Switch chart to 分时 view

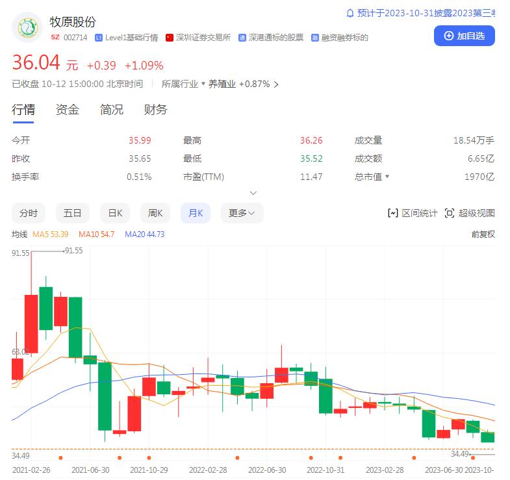[x=28, y=213]
